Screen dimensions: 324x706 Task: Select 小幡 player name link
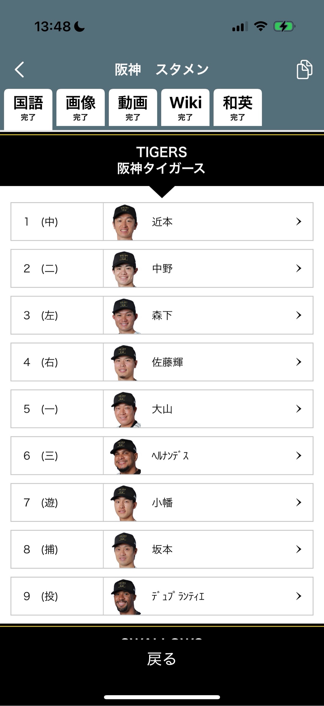click(x=162, y=503)
